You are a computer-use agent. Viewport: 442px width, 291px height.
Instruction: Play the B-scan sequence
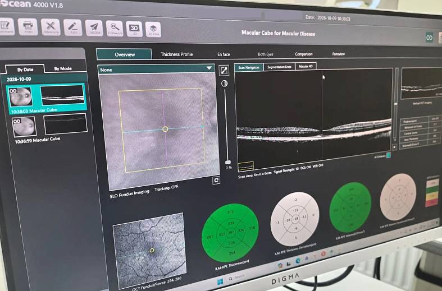tap(394, 147)
